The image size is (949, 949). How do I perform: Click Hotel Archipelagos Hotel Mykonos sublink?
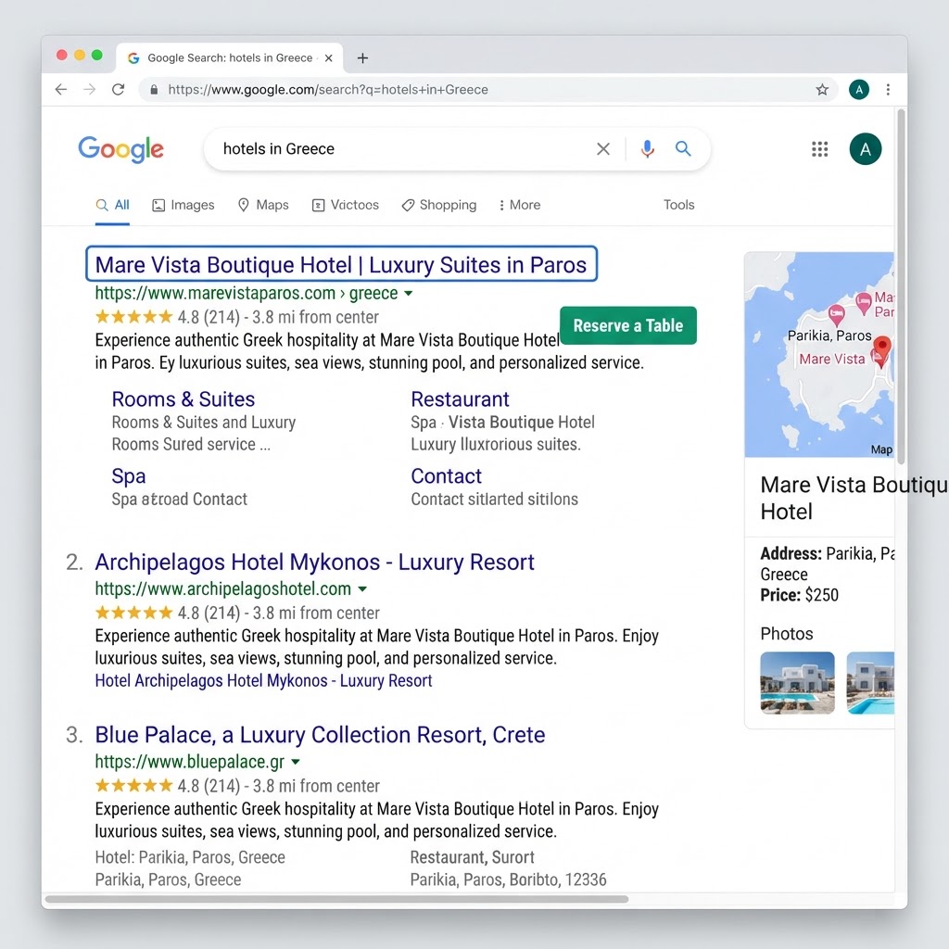(x=263, y=681)
